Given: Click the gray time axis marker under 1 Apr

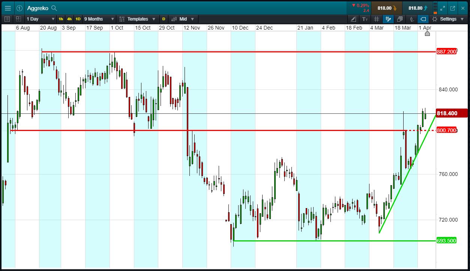Looking at the screenshot, I should pyautogui.click(x=427, y=33).
